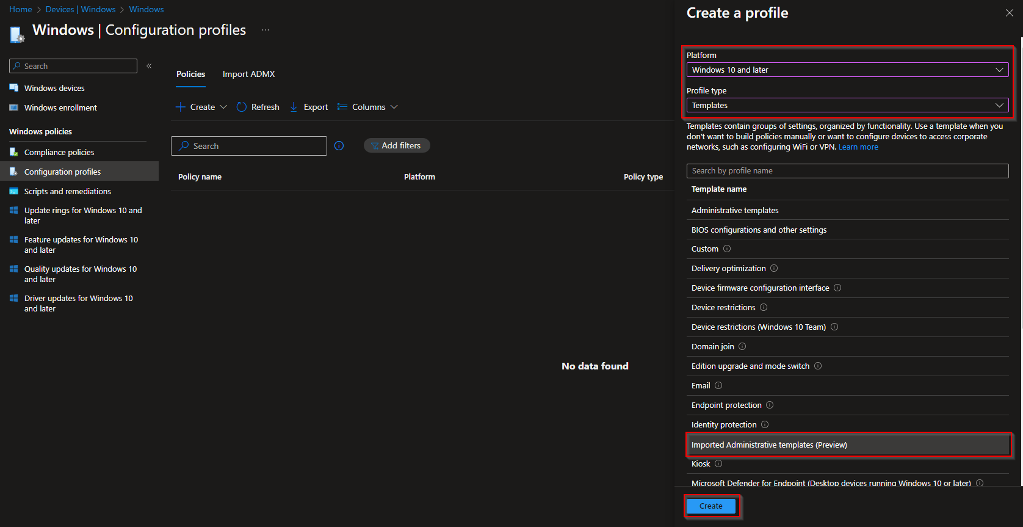Screen dimensions: 1023x527
Task: Click the Export toolbar button
Action: coord(309,107)
